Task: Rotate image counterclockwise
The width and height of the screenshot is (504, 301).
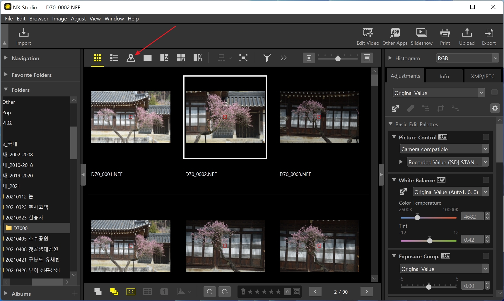Action: pyautogui.click(x=209, y=292)
